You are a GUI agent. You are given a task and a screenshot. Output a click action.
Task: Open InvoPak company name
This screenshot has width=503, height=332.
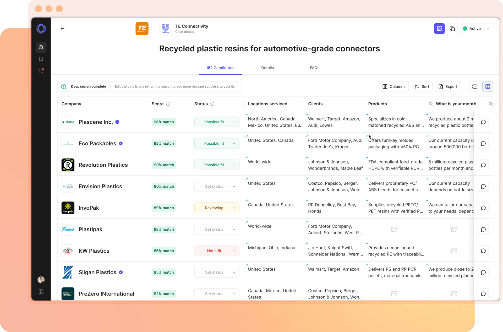[x=89, y=208]
